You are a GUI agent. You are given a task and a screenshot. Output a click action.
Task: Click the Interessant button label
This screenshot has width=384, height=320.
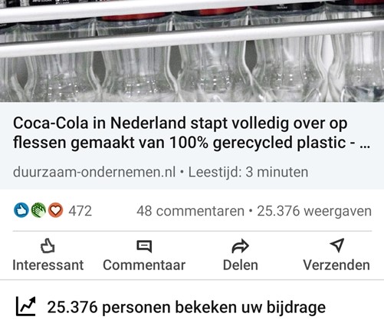48,265
